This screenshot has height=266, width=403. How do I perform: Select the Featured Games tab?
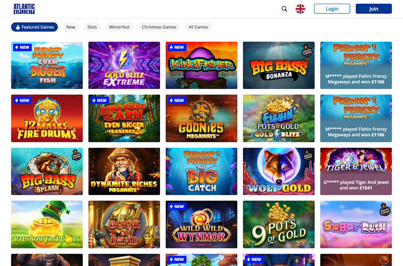[x=34, y=27]
